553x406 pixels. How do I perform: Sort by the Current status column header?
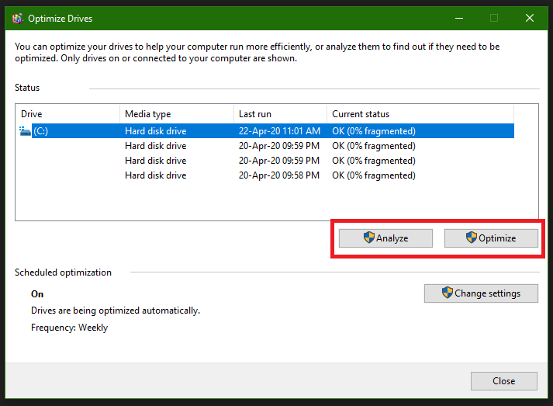coord(420,114)
